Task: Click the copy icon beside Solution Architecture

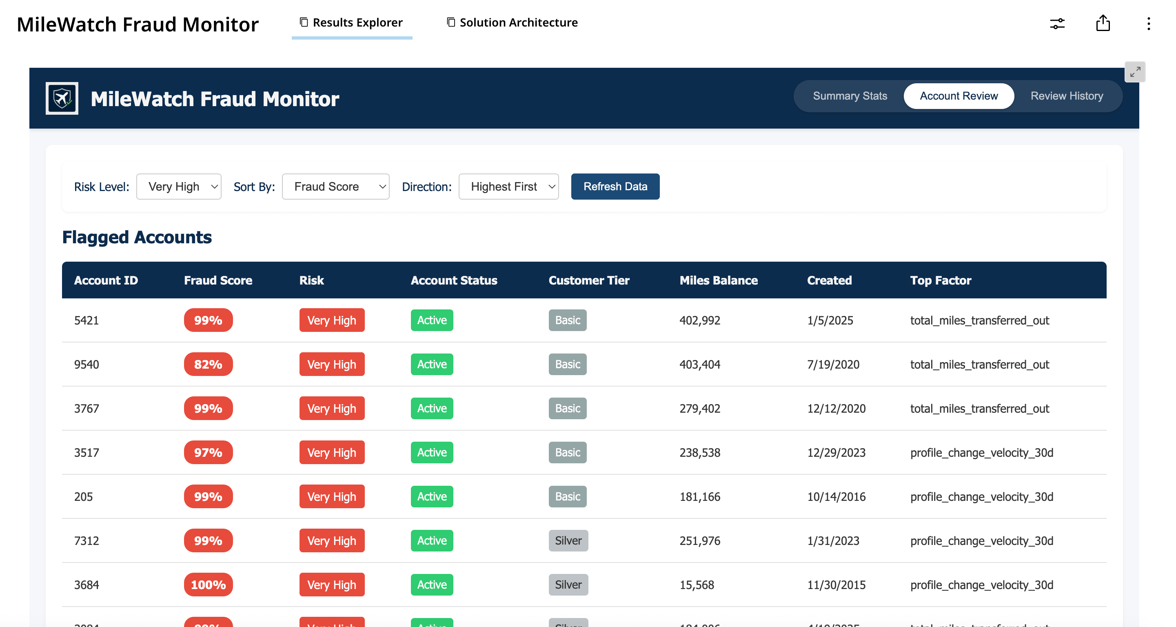Action: point(450,22)
